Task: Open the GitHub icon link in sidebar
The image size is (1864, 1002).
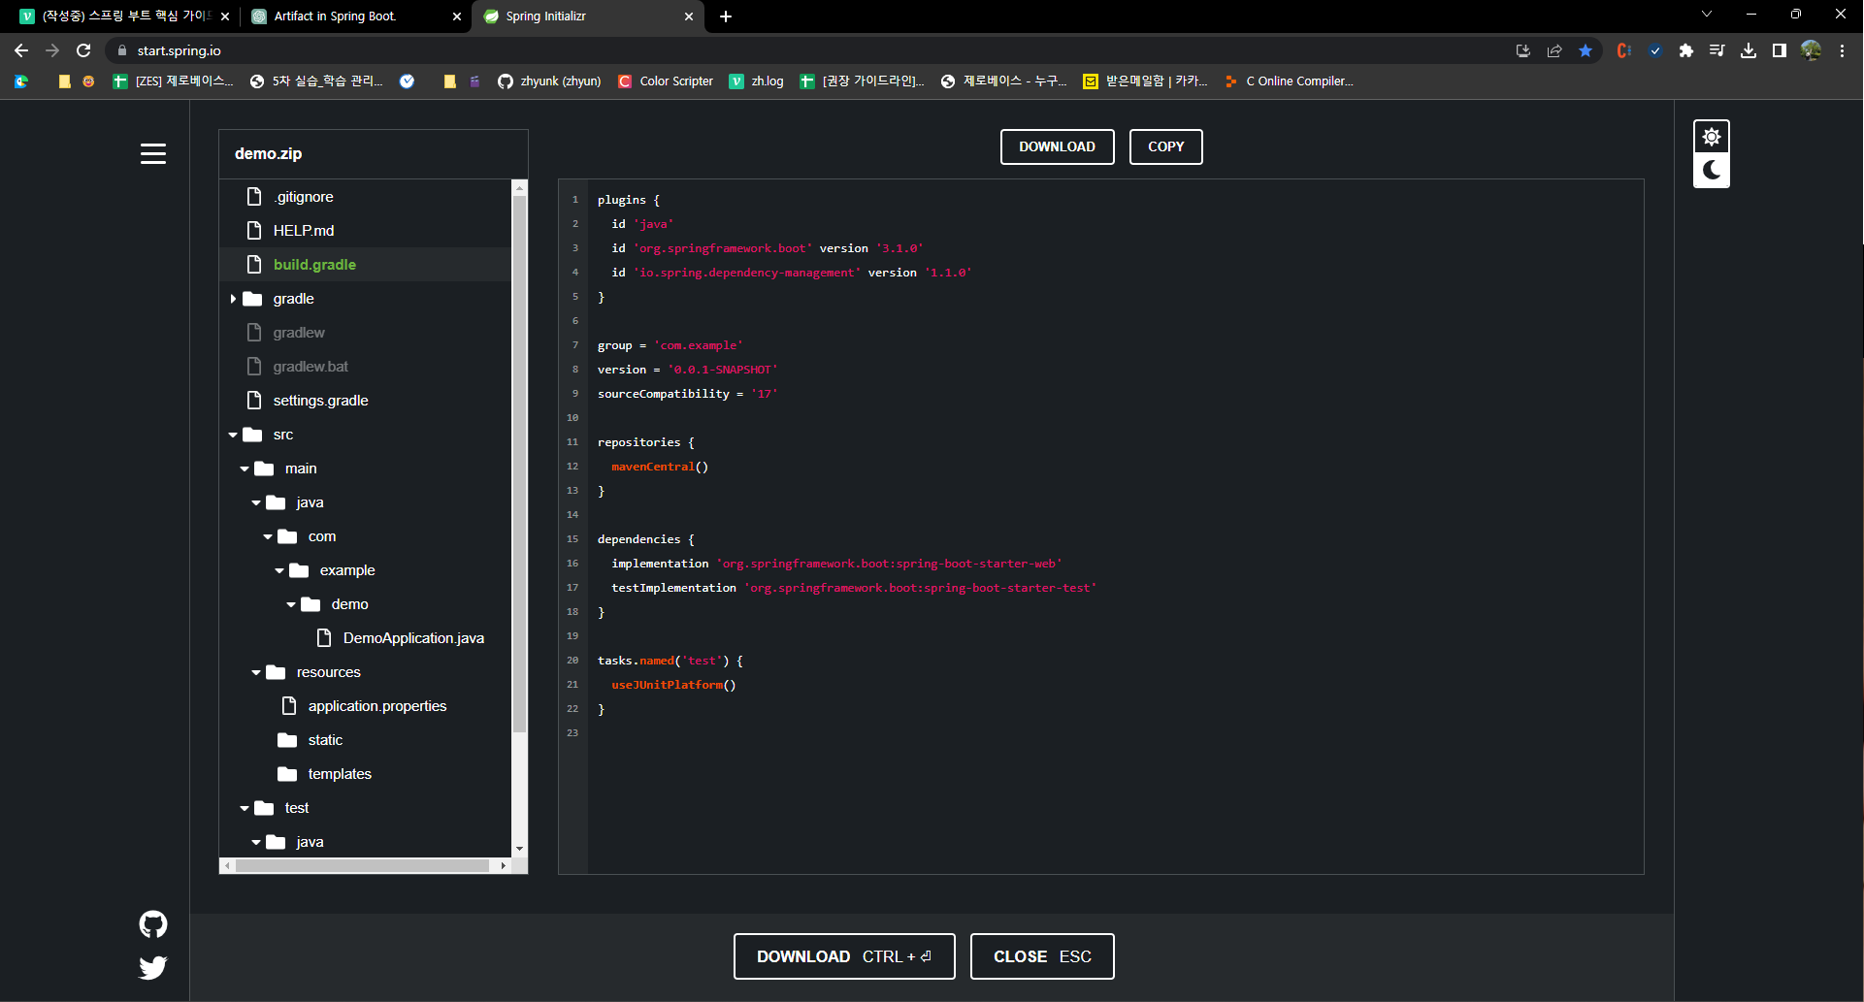Action: [153, 924]
